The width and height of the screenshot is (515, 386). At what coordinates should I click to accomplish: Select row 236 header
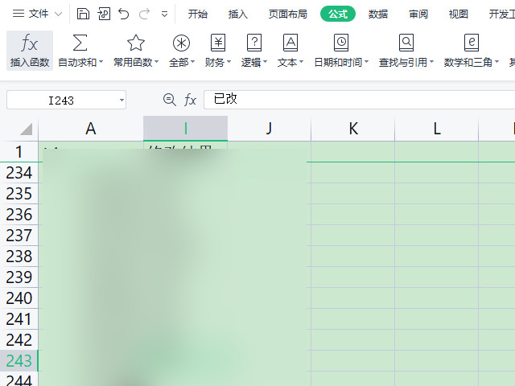point(19,215)
